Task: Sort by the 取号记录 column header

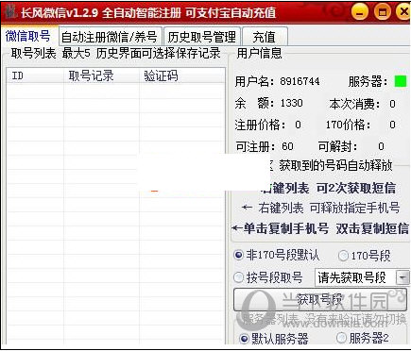Action: click(101, 75)
